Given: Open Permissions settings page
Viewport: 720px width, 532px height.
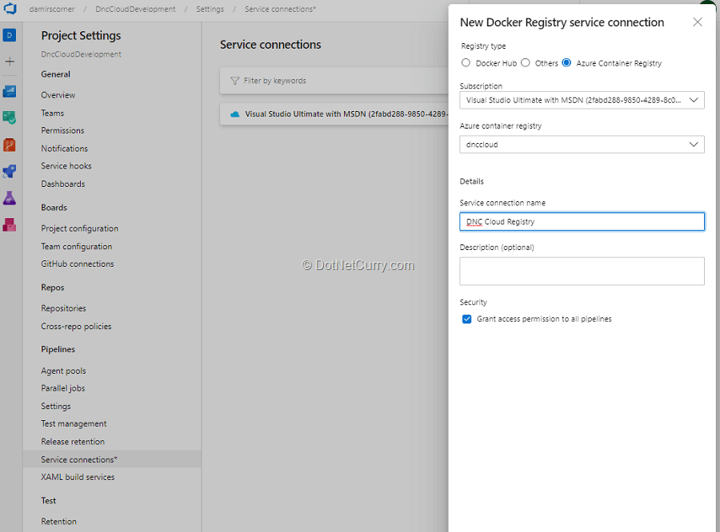Looking at the screenshot, I should coord(62,131).
